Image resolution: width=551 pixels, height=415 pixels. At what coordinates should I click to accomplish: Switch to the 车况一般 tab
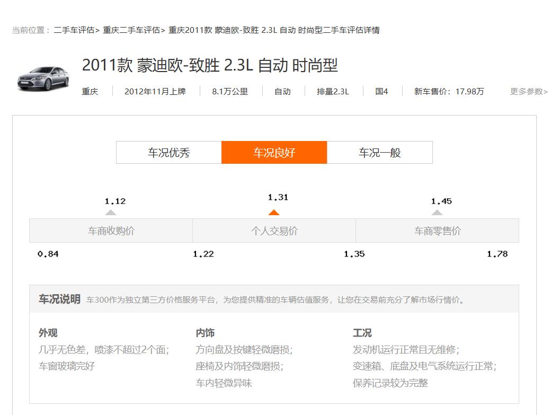(x=379, y=153)
